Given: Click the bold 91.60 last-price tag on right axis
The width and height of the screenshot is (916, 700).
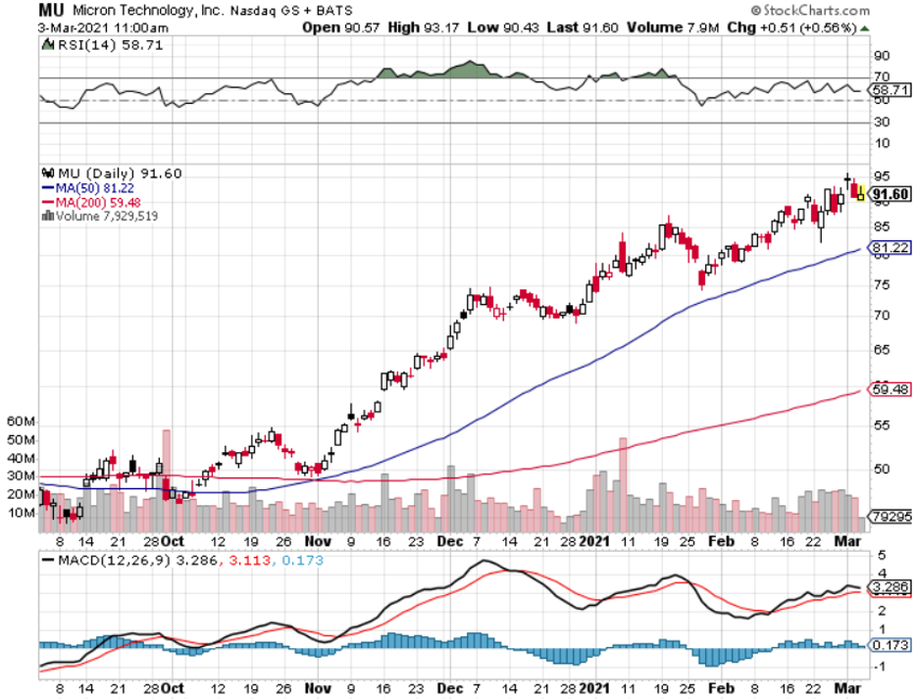Looking at the screenshot, I should click(891, 194).
